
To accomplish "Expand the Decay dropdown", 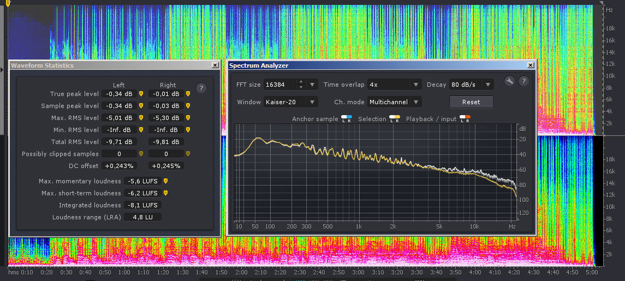I will (x=489, y=85).
